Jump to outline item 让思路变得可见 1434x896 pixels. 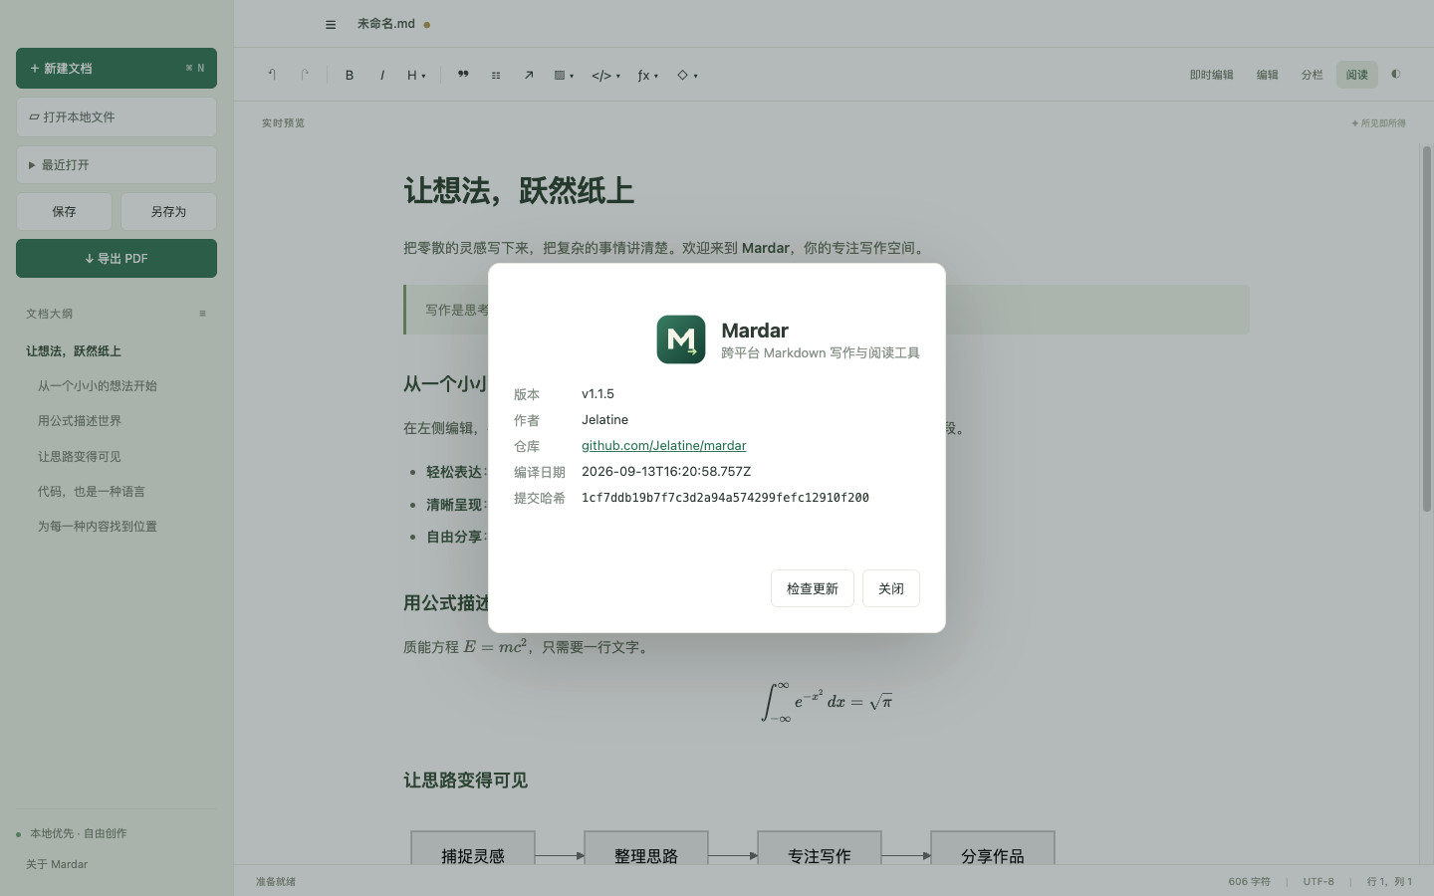80,456
